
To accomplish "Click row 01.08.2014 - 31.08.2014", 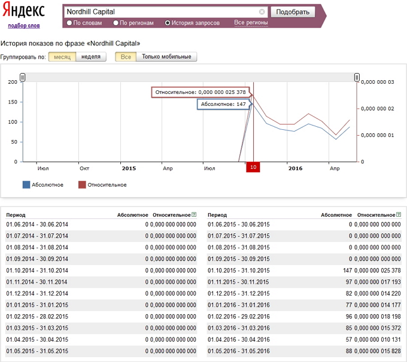I will (101, 248).
